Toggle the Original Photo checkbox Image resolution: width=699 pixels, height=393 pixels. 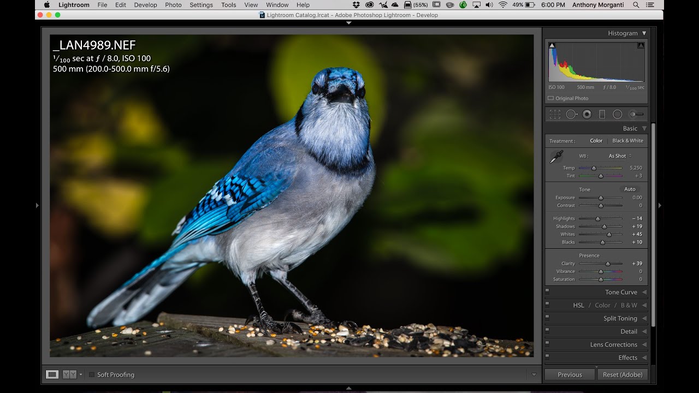[x=550, y=98]
